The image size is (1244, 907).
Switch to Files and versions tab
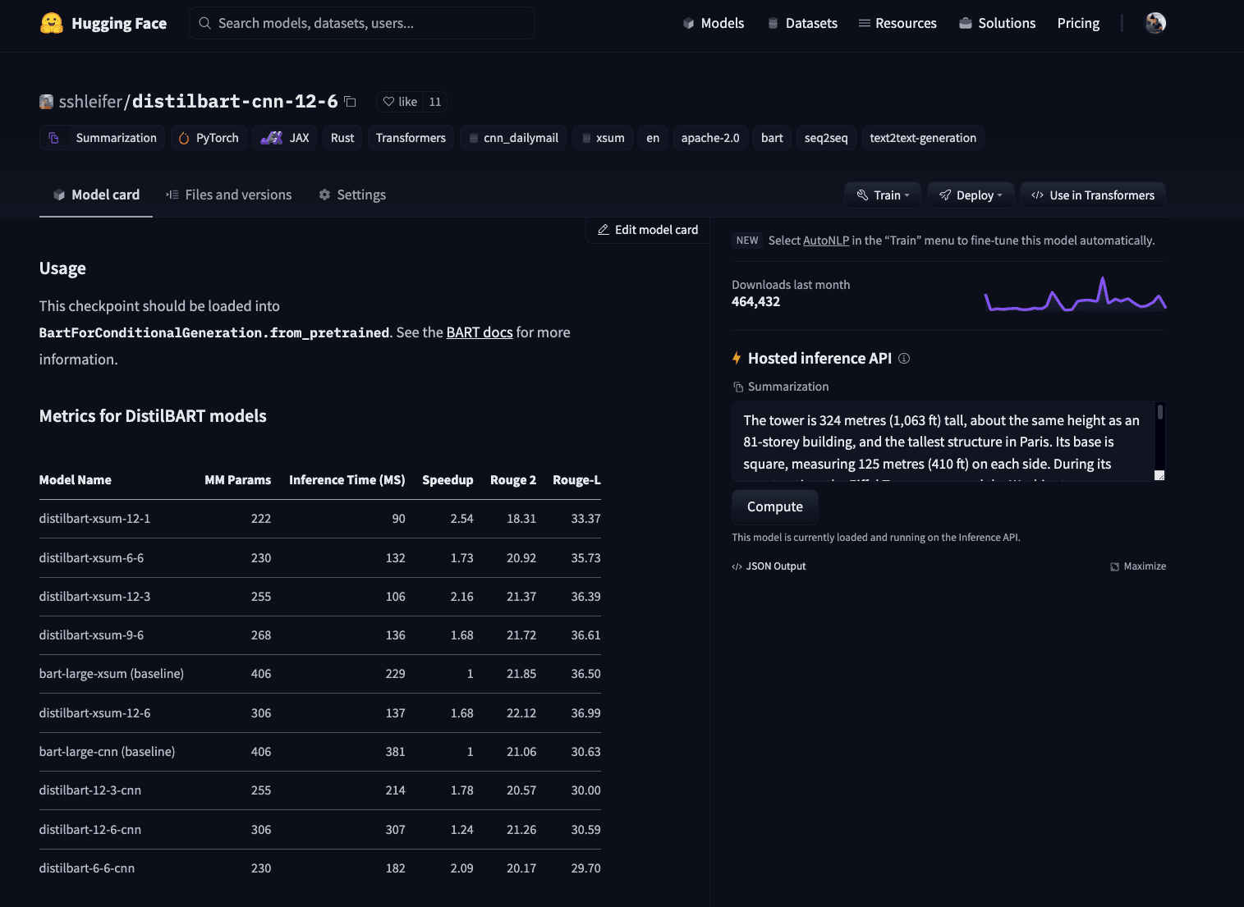(228, 195)
